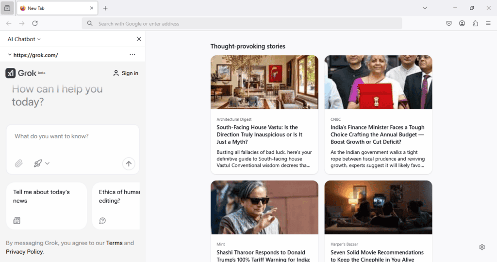The height and width of the screenshot is (262, 497).
Task: Click the Architectural Digest source label
Action: (x=234, y=119)
